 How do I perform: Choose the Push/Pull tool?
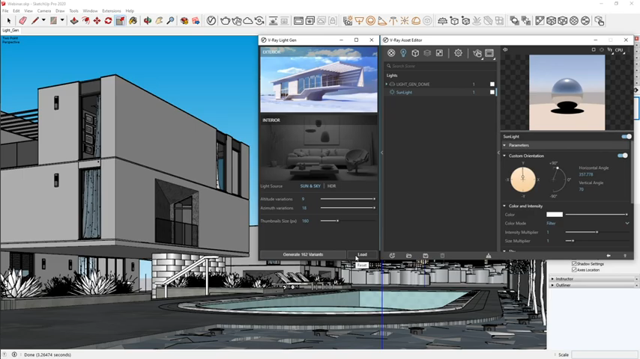(x=74, y=20)
